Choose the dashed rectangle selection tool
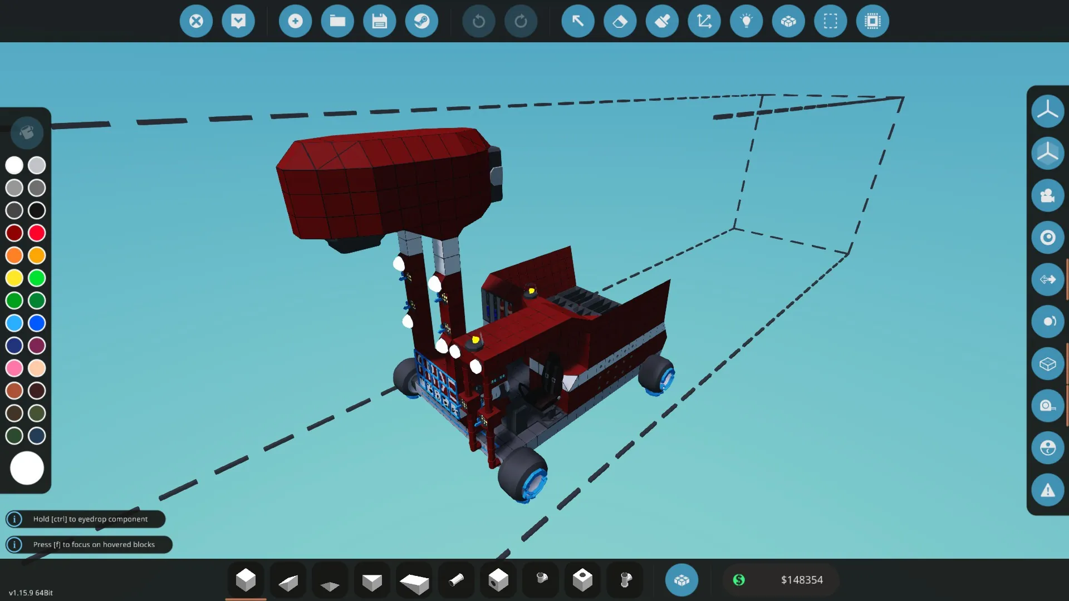The height and width of the screenshot is (601, 1069). tap(830, 21)
